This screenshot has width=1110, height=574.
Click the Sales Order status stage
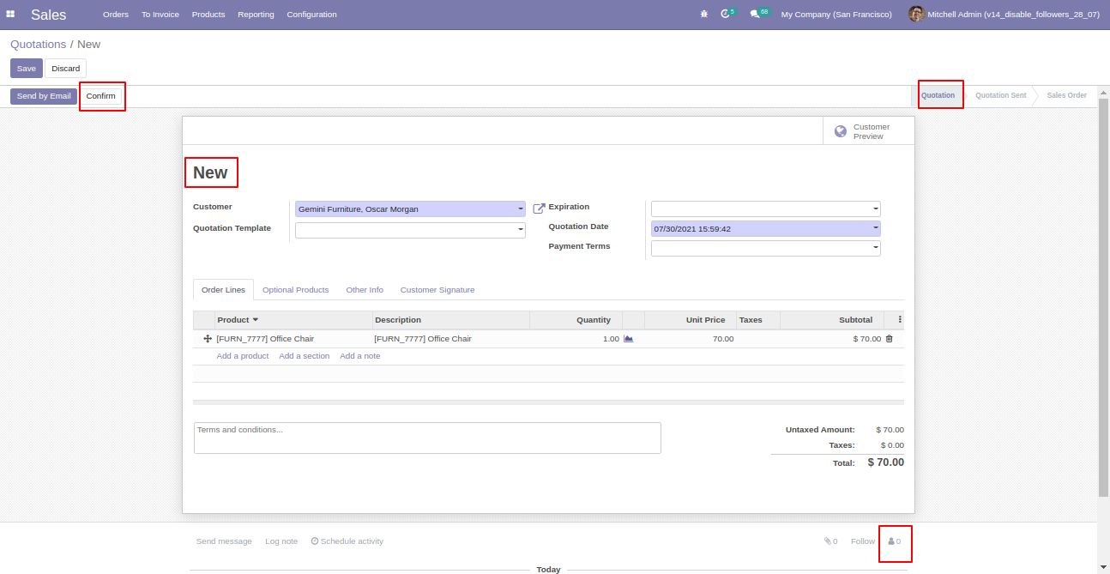[1066, 95]
